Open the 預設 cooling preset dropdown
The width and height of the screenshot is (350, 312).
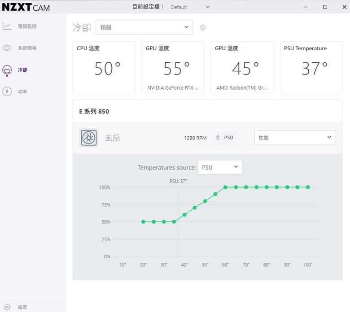coord(144,27)
